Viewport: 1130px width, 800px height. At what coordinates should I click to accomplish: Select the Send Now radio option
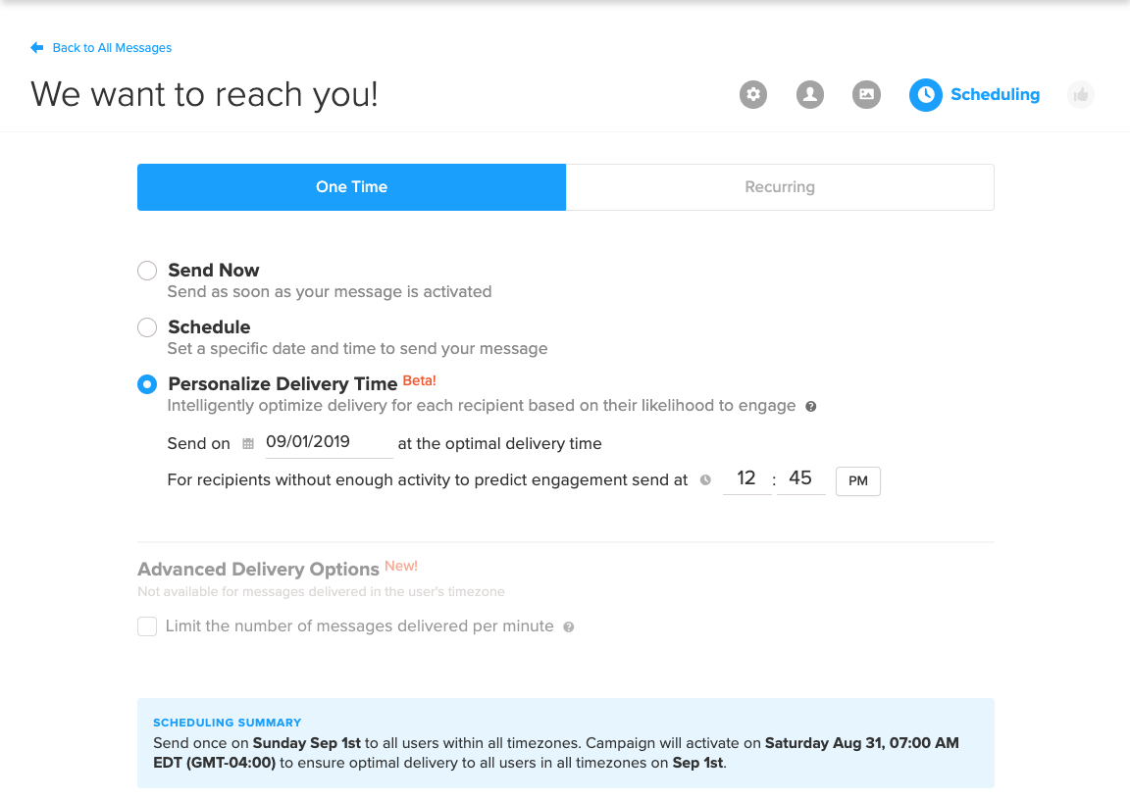(x=147, y=271)
